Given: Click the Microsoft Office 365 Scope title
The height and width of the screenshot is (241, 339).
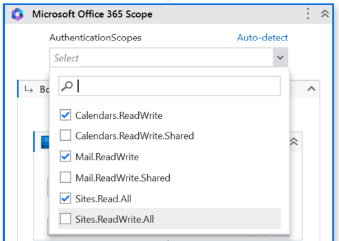Looking at the screenshot, I should coord(92,14).
